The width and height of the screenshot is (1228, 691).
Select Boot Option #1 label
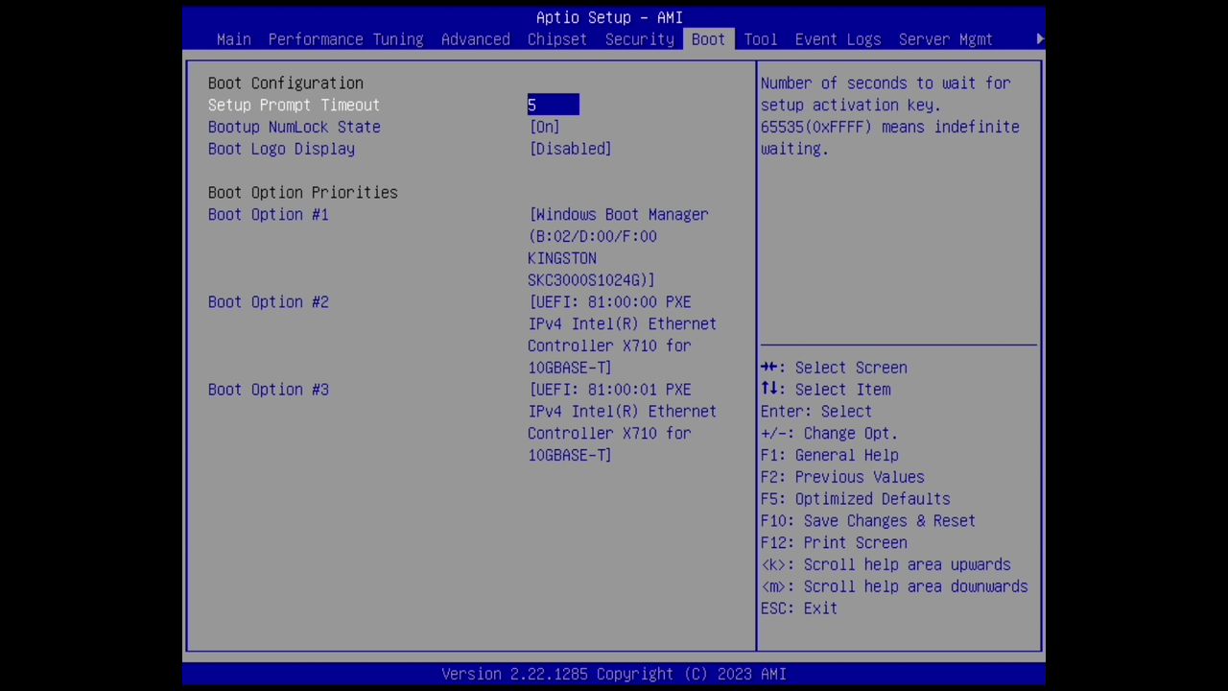(268, 214)
